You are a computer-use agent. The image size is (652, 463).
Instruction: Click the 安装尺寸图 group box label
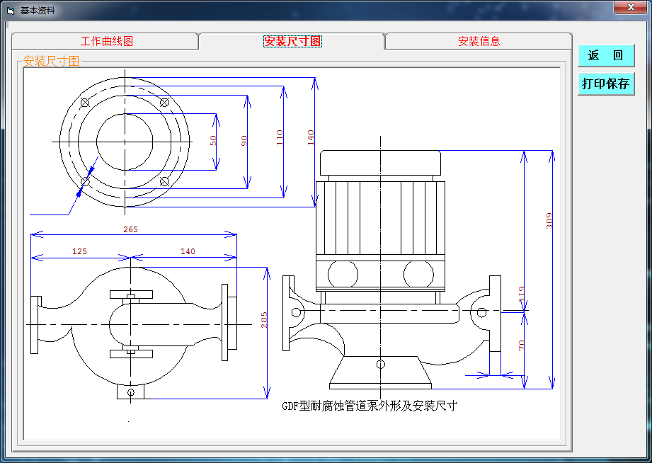(x=51, y=61)
